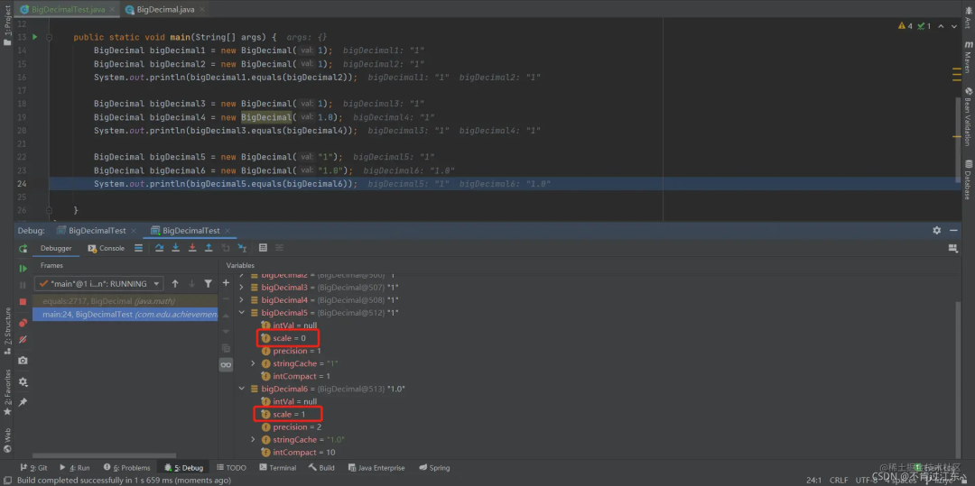Open Git tool window
975x486 pixels.
[x=34, y=468]
